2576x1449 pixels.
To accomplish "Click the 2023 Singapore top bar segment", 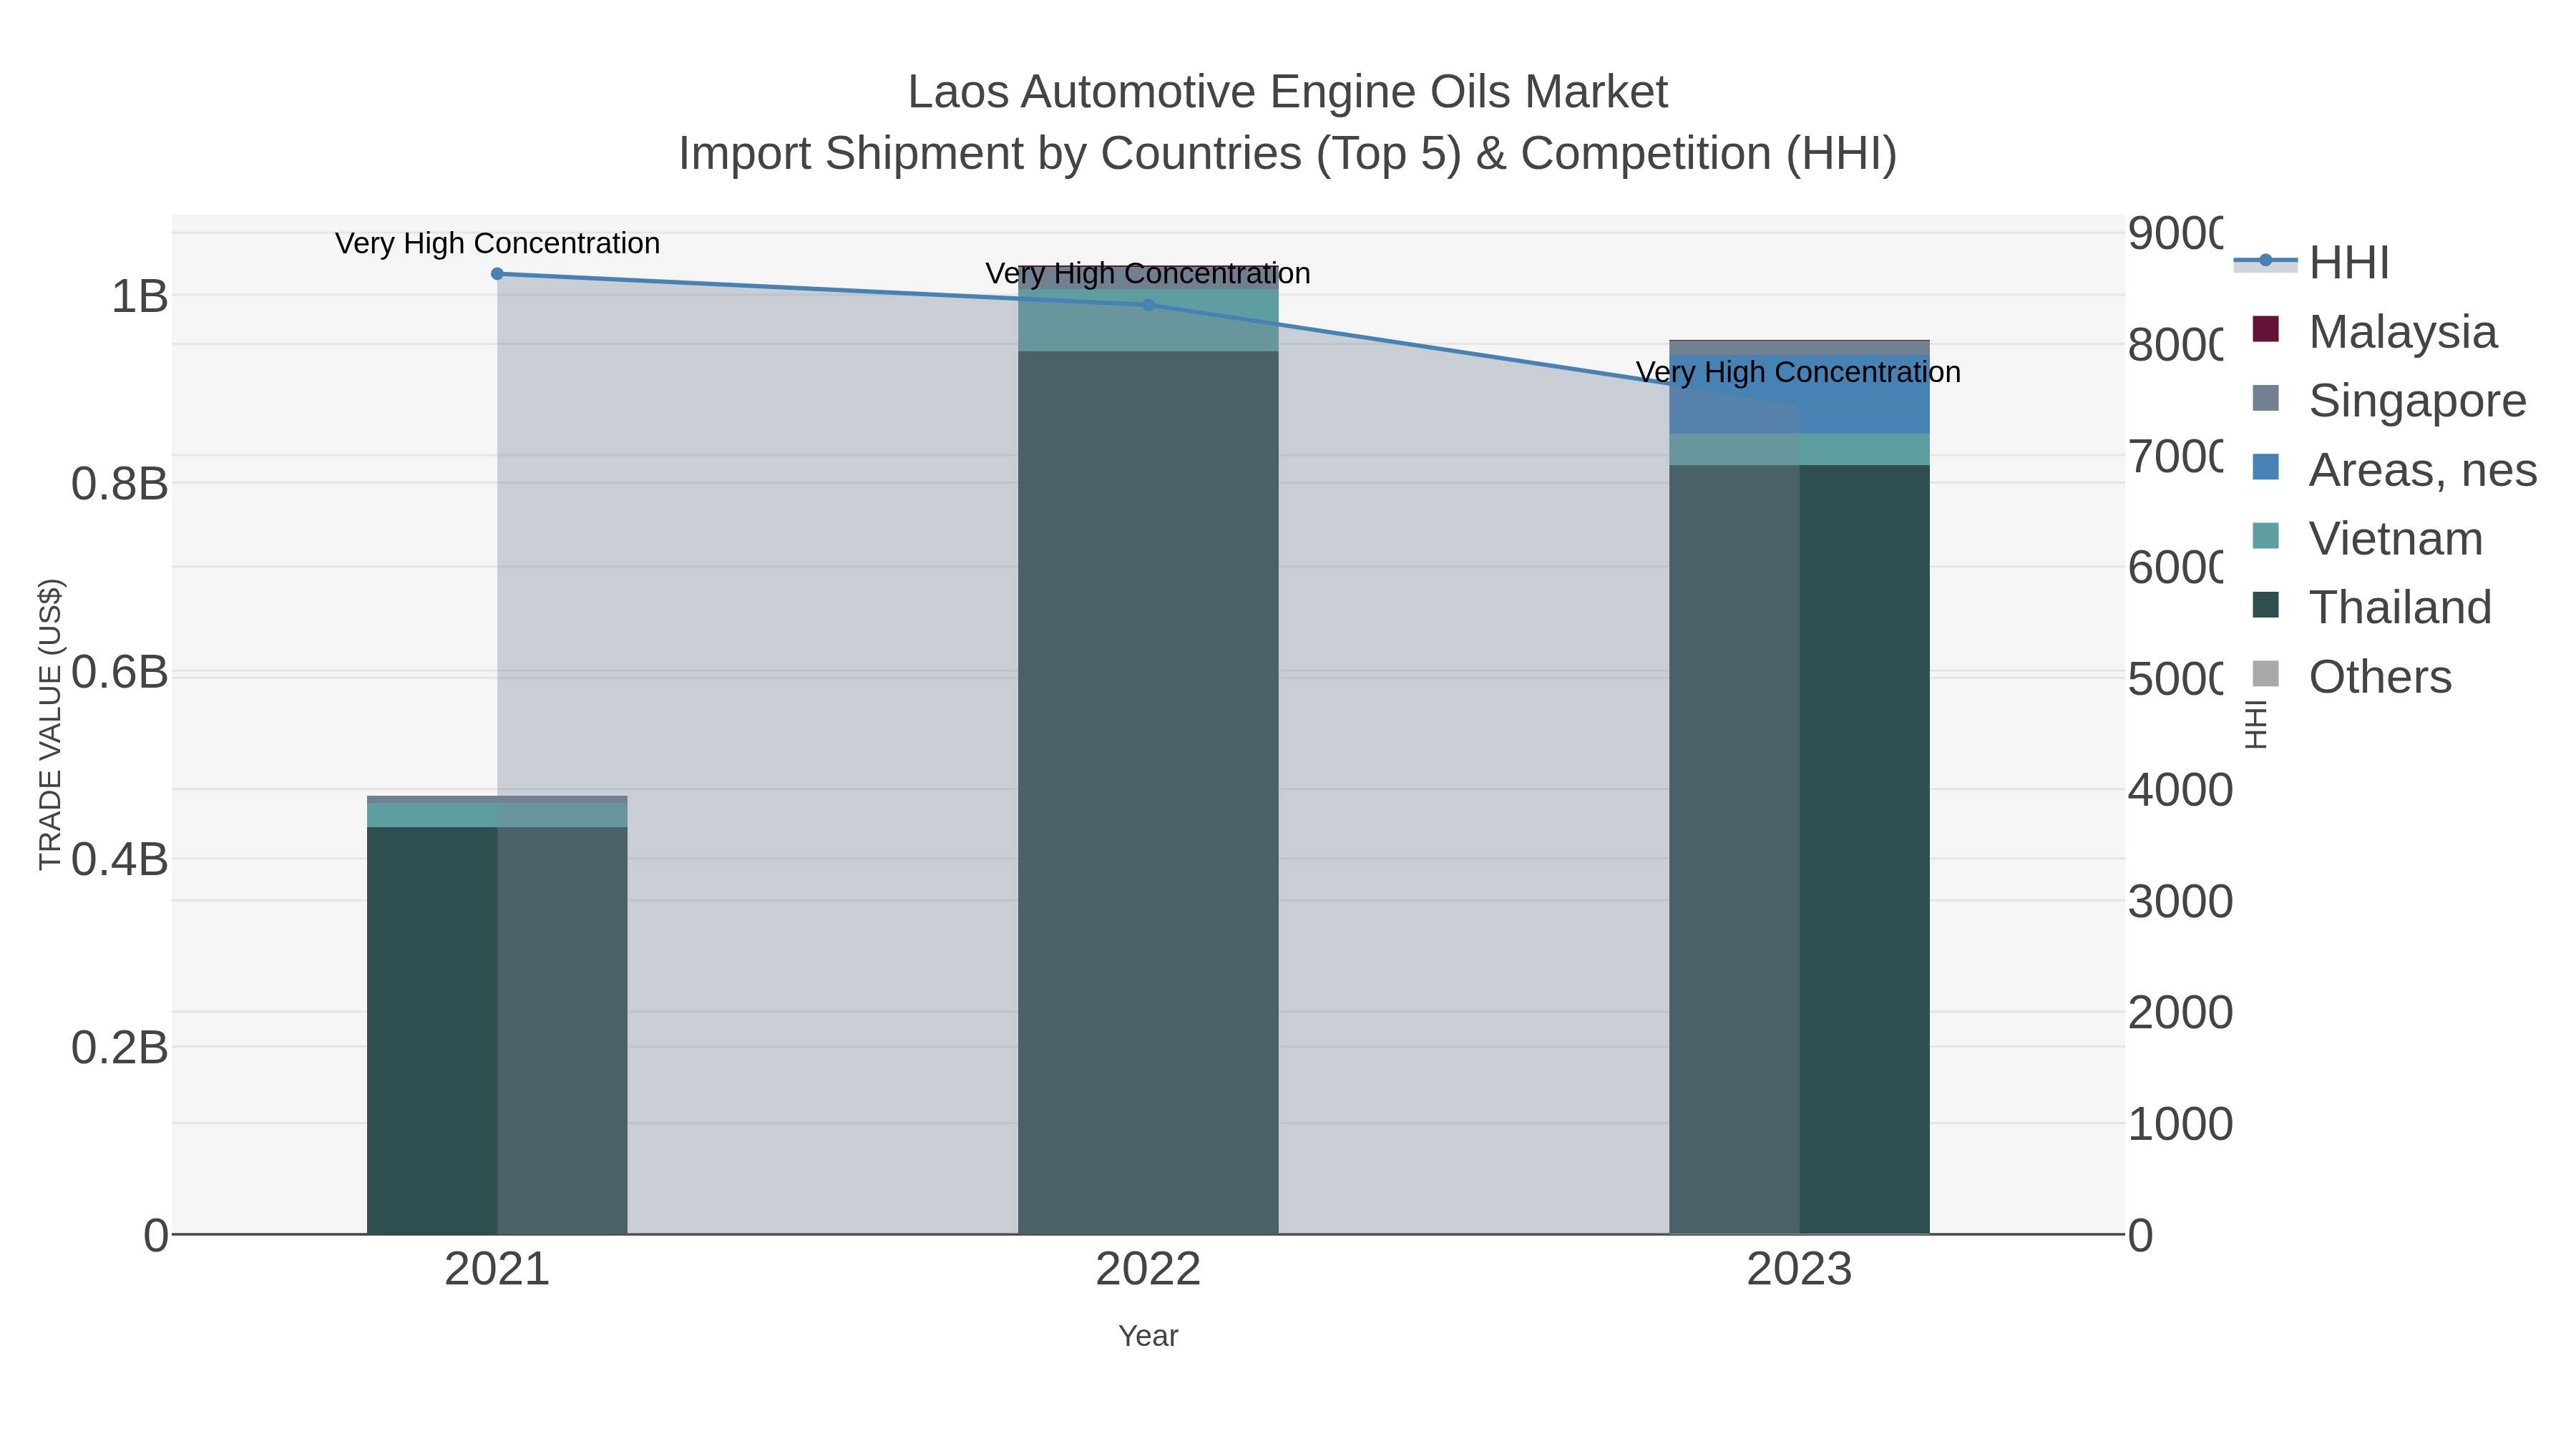I will click(x=1799, y=348).
